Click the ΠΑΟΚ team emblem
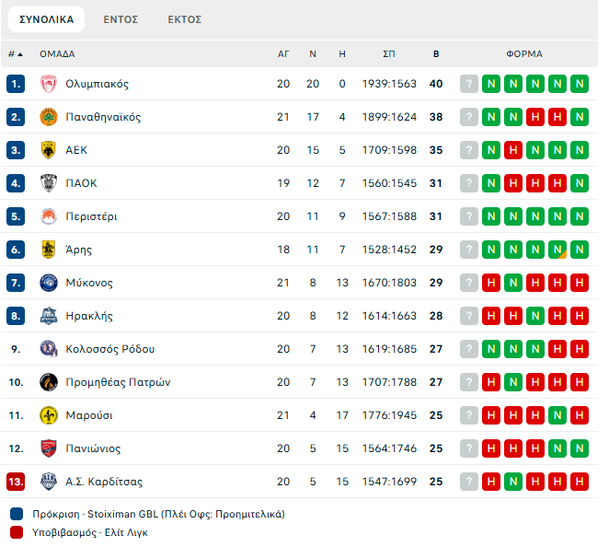 pos(49,183)
